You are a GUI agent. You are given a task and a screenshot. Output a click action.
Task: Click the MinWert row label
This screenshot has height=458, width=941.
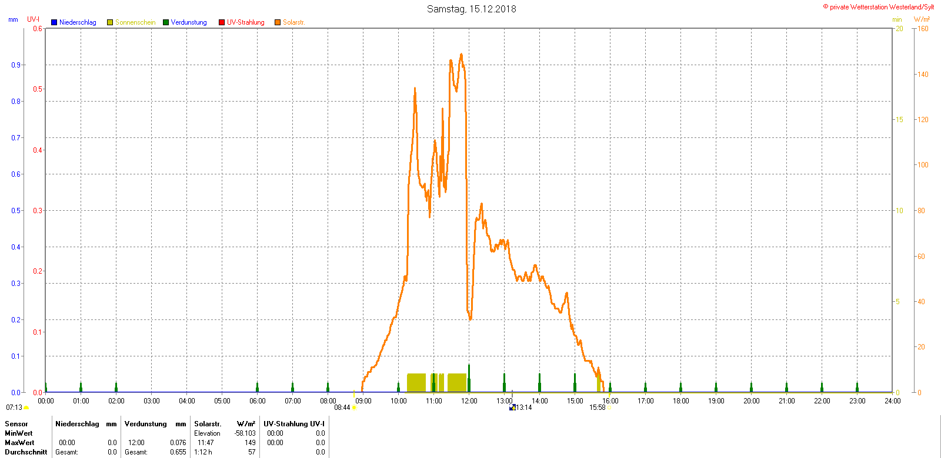click(19, 433)
